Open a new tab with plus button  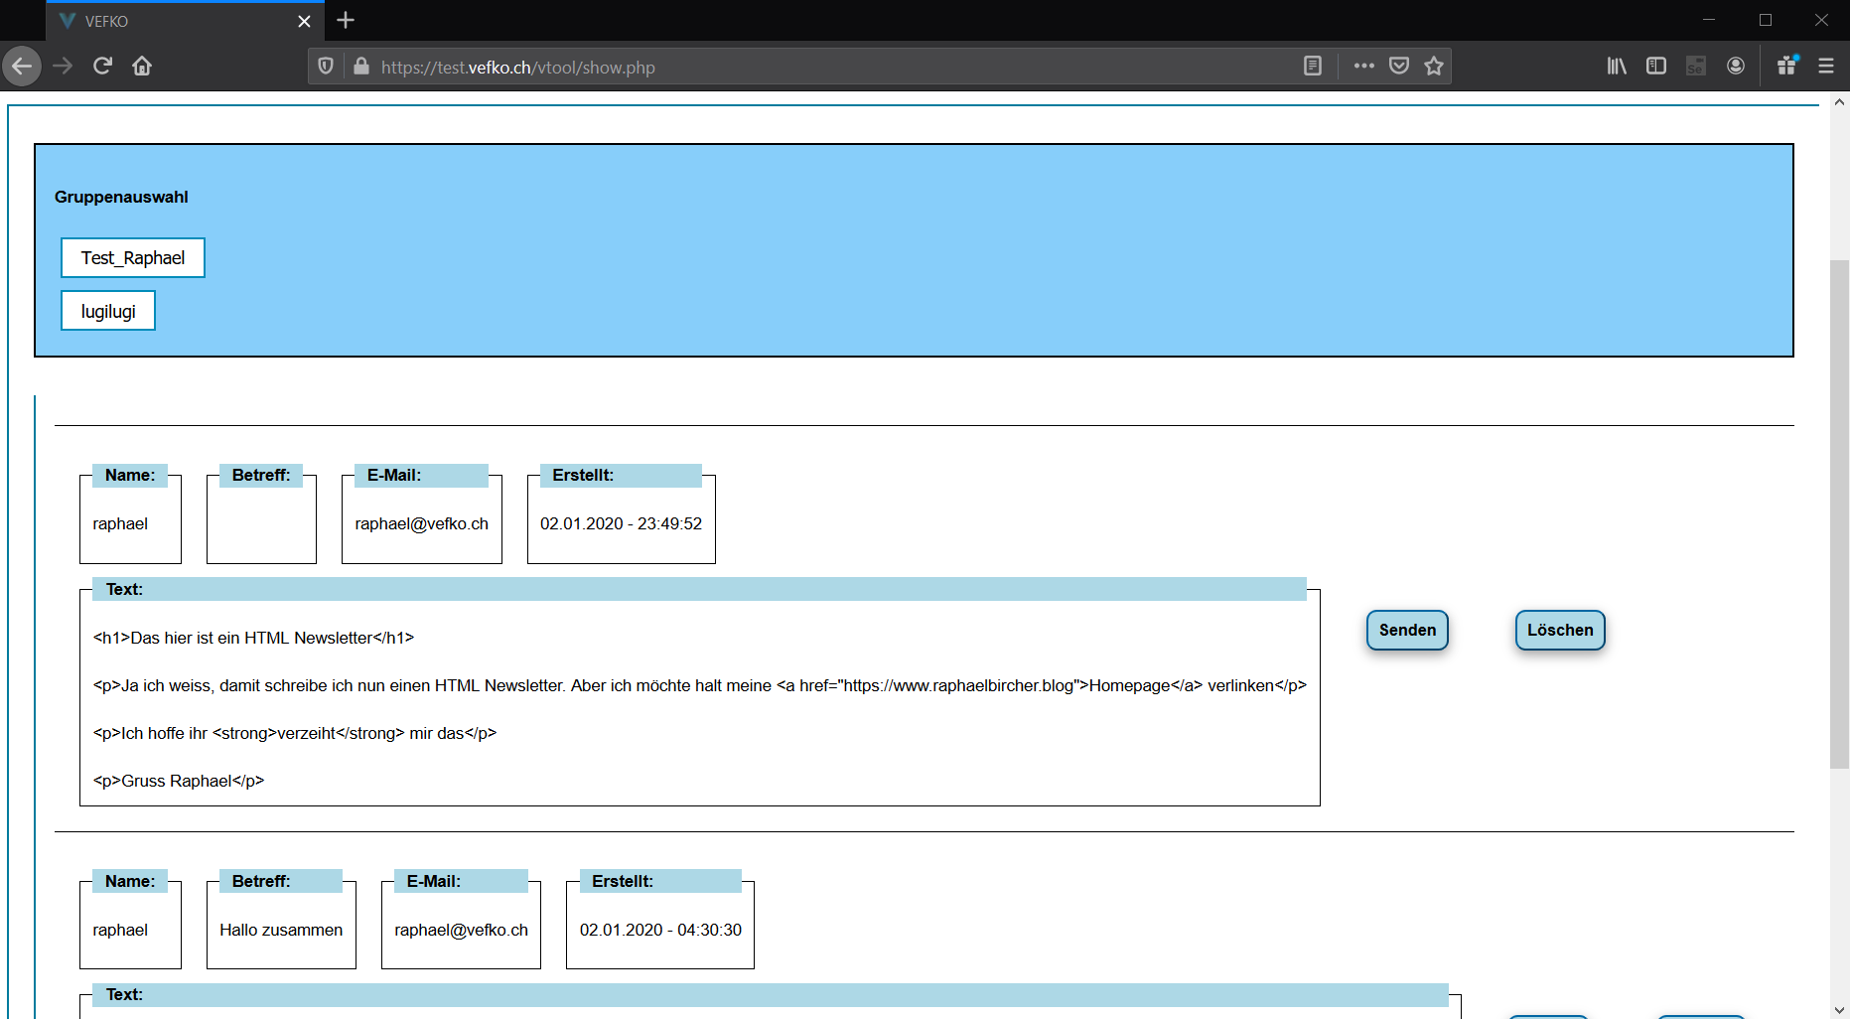click(x=346, y=21)
